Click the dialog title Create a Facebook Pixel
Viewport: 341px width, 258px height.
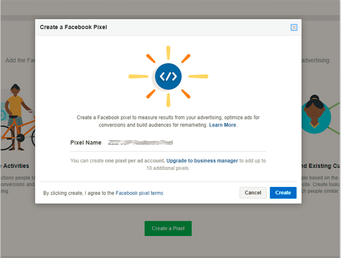pyautogui.click(x=74, y=27)
